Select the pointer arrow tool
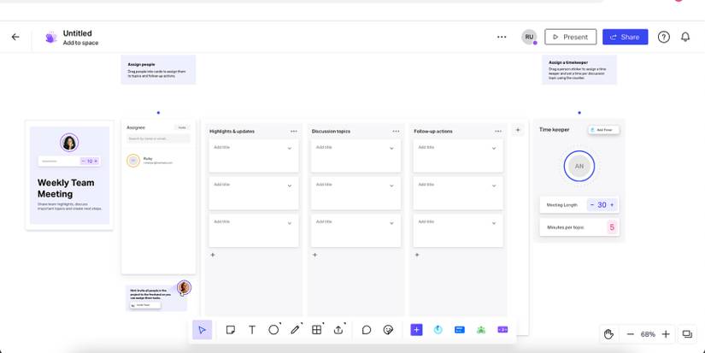Image resolution: width=705 pixels, height=353 pixels. [x=202, y=330]
